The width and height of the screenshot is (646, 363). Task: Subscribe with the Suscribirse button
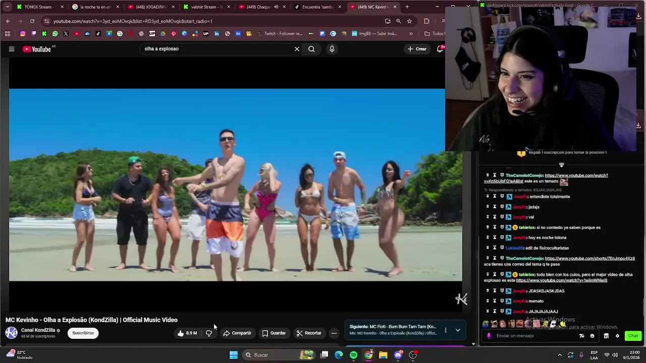point(83,333)
